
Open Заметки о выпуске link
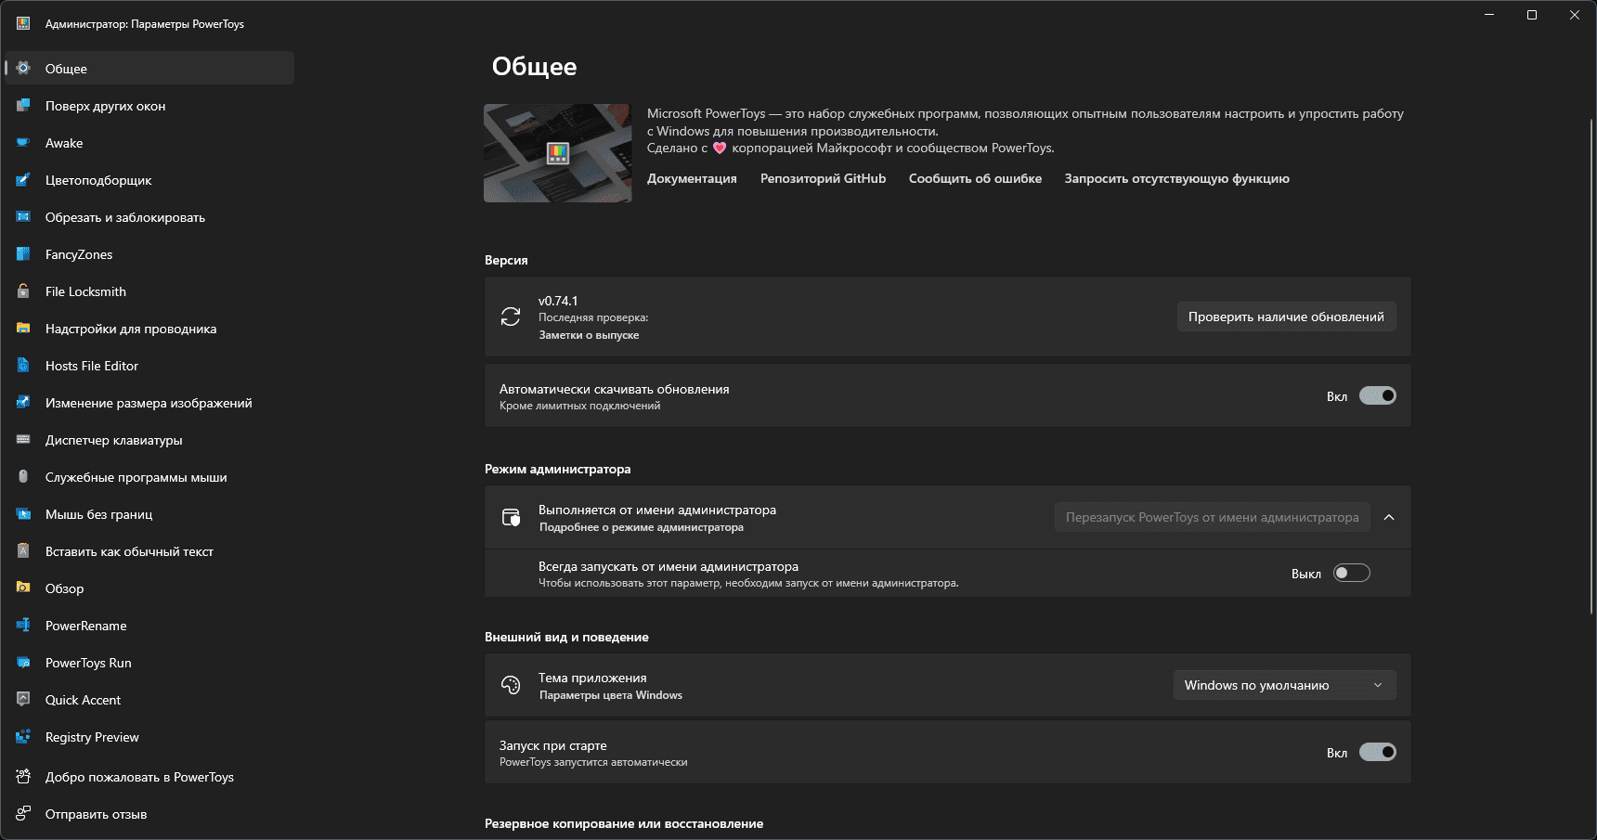click(589, 335)
